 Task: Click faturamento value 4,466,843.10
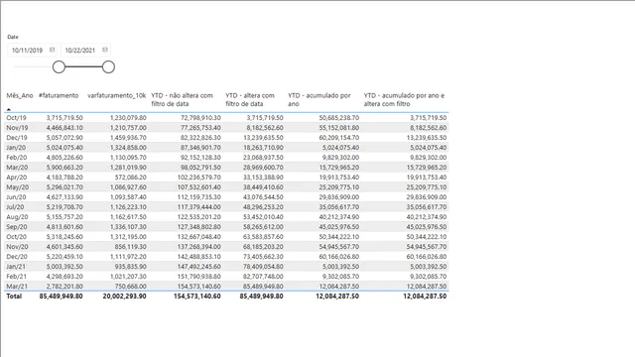coord(64,128)
